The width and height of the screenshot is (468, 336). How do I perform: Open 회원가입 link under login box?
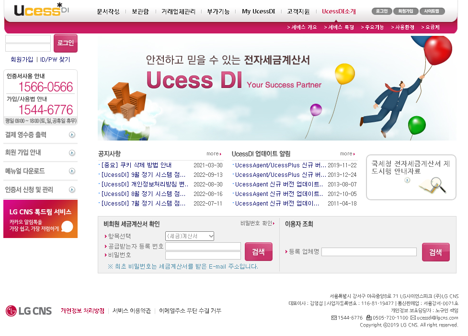22,59
